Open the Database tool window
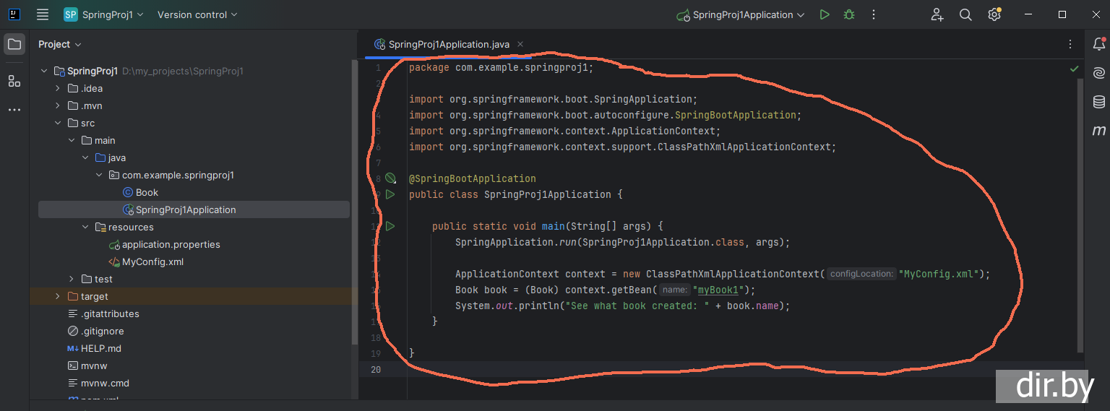This screenshot has width=1110, height=411. point(1098,102)
